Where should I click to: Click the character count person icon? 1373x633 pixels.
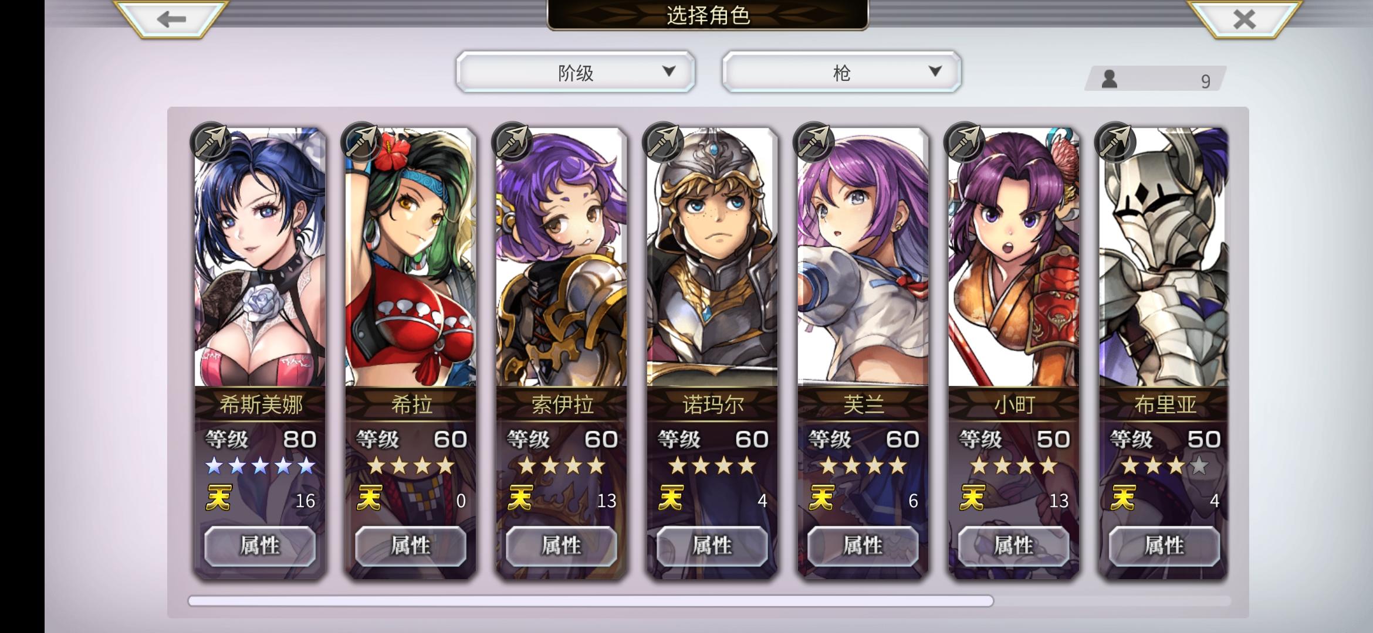point(1109,79)
